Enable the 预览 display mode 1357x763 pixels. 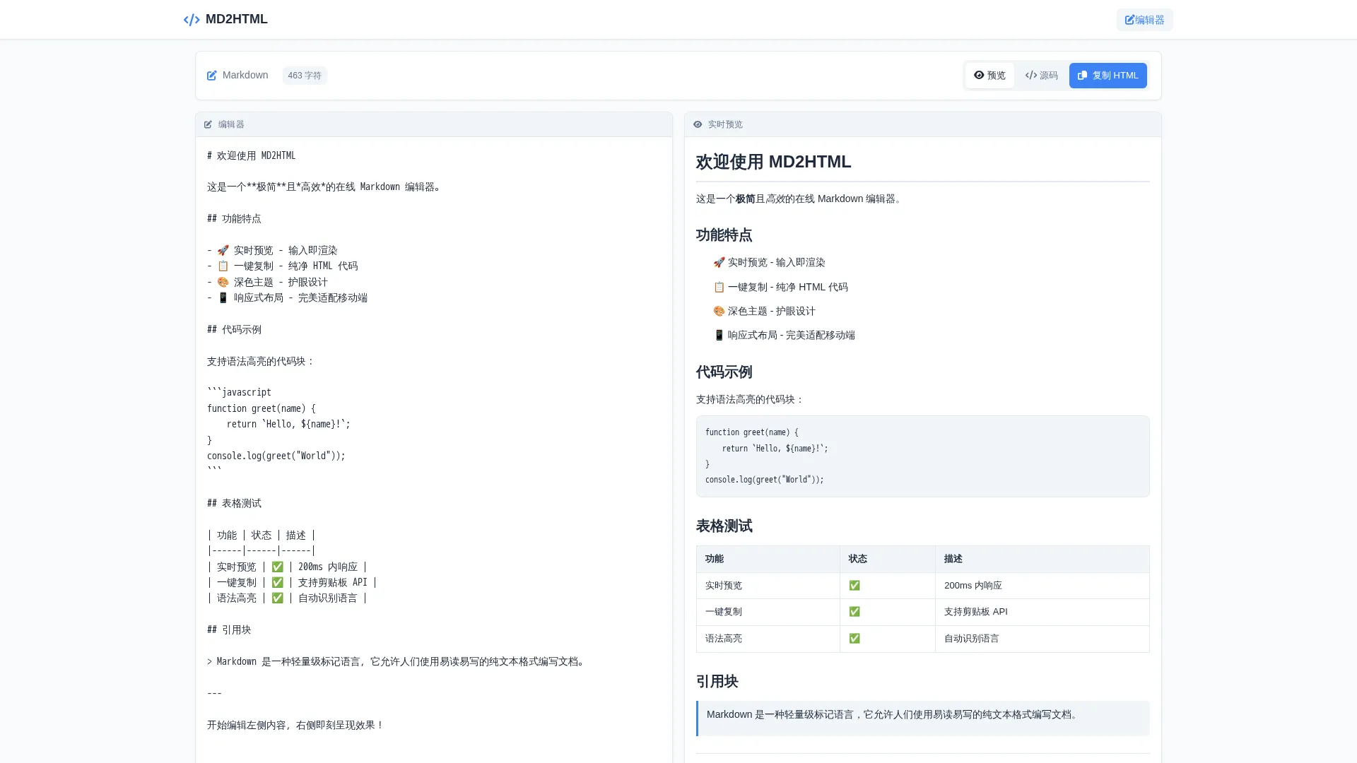(x=989, y=75)
